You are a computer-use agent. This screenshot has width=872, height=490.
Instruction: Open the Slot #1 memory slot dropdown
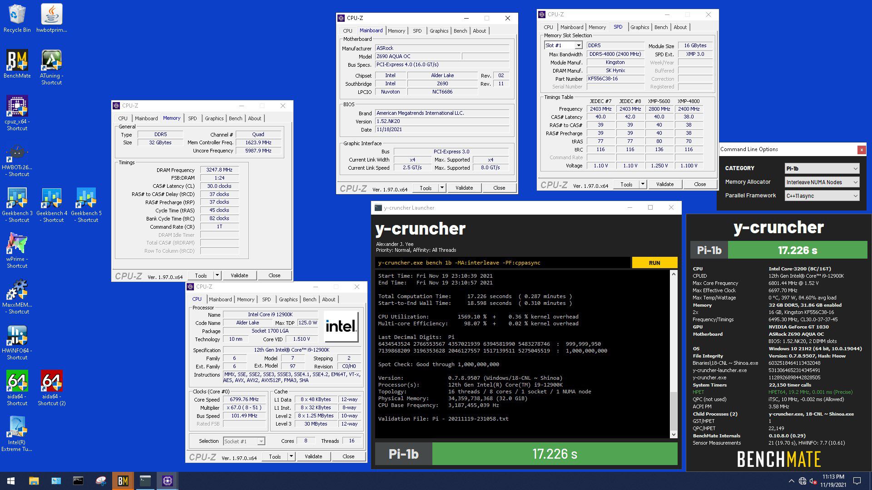(x=563, y=45)
